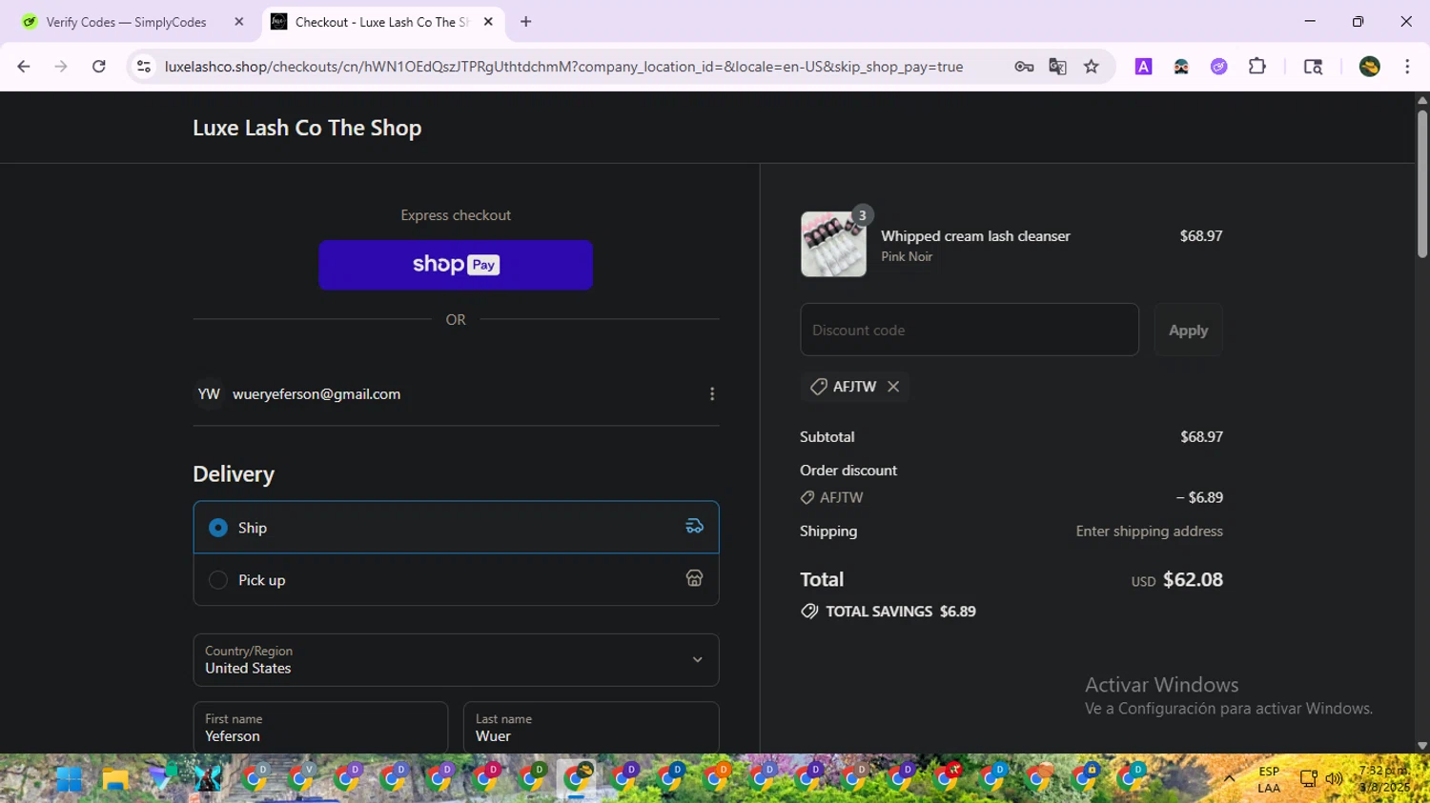Edit the First name field
The image size is (1430, 803).
320,728
